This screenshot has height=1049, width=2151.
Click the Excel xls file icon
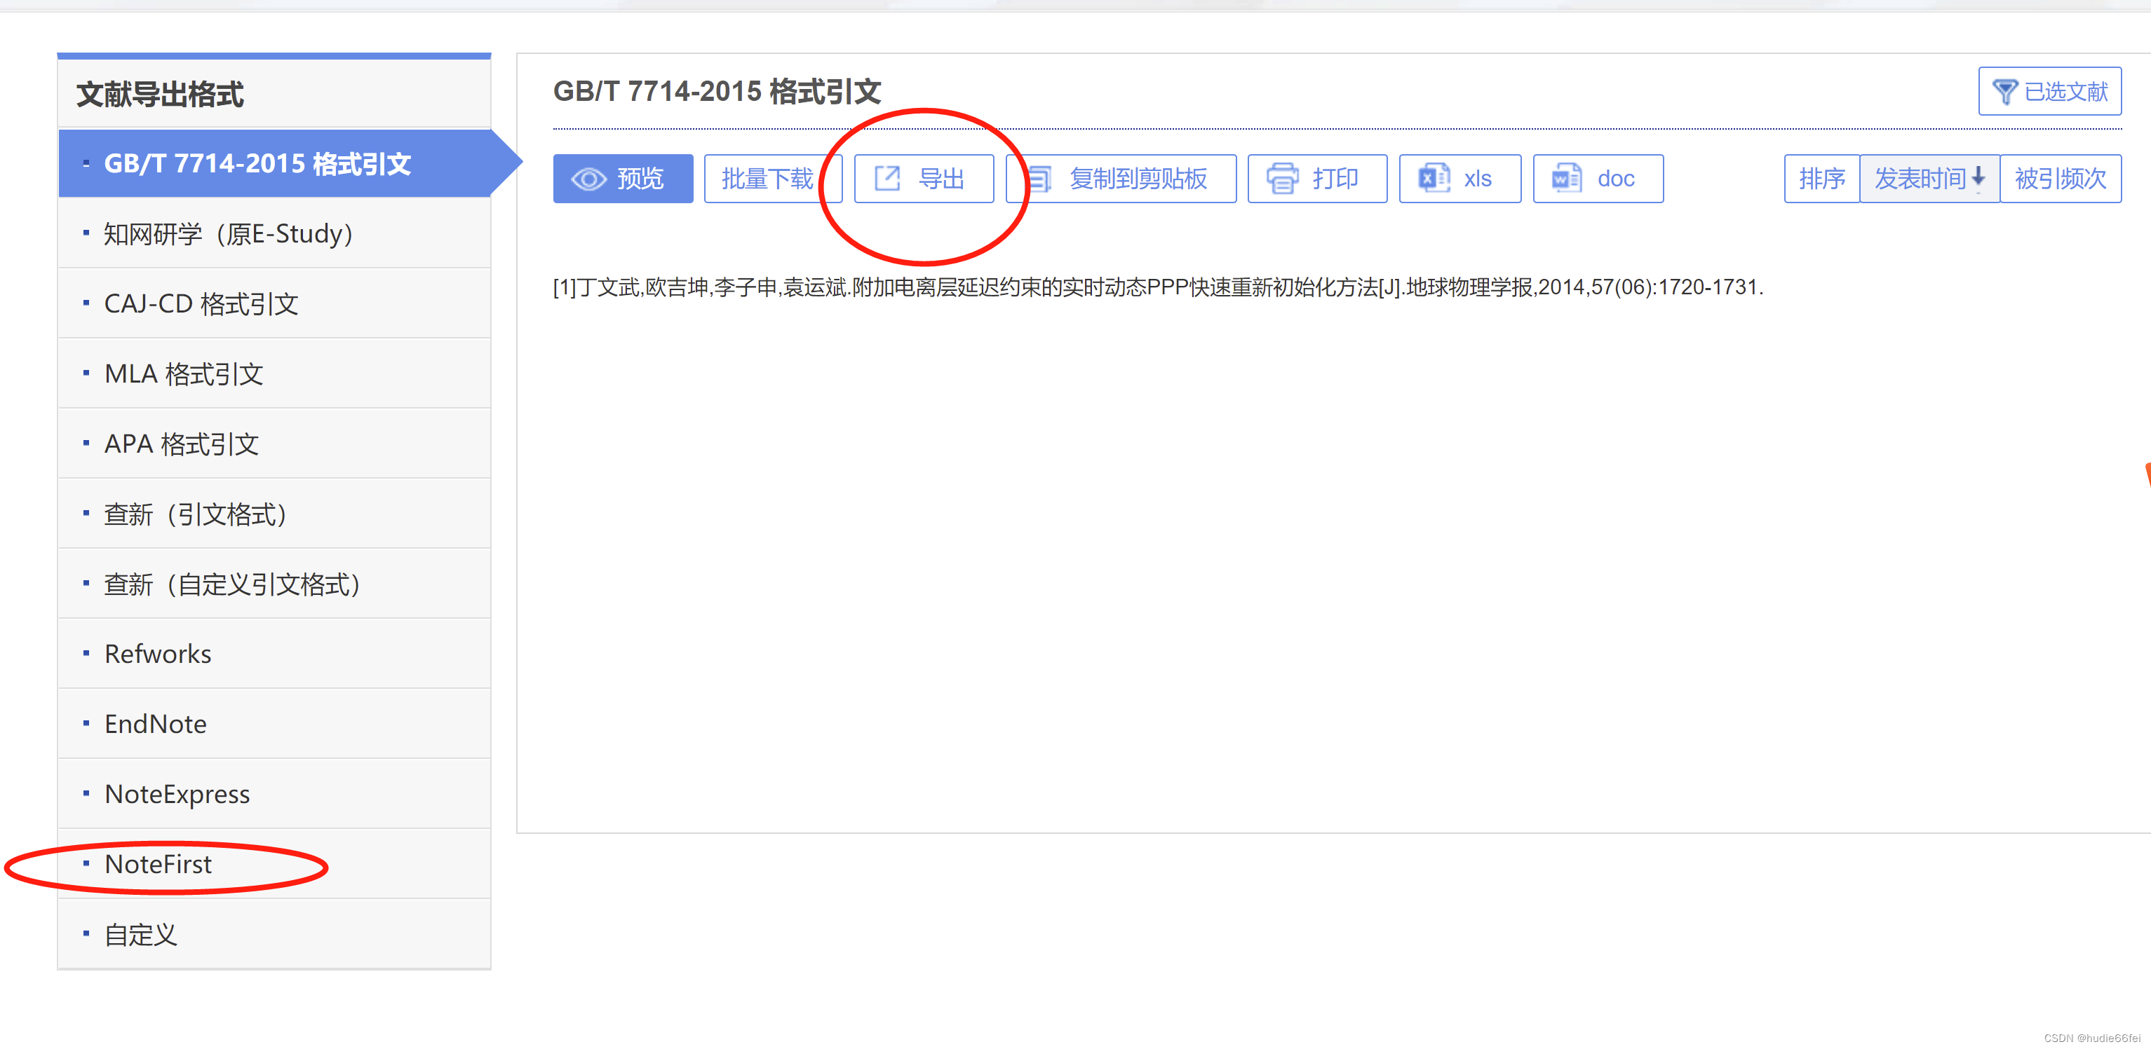[x=1434, y=179]
